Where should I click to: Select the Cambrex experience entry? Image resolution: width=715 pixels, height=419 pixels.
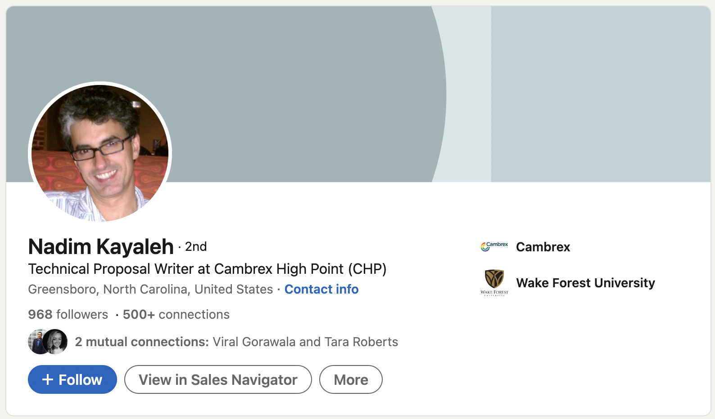coord(543,247)
